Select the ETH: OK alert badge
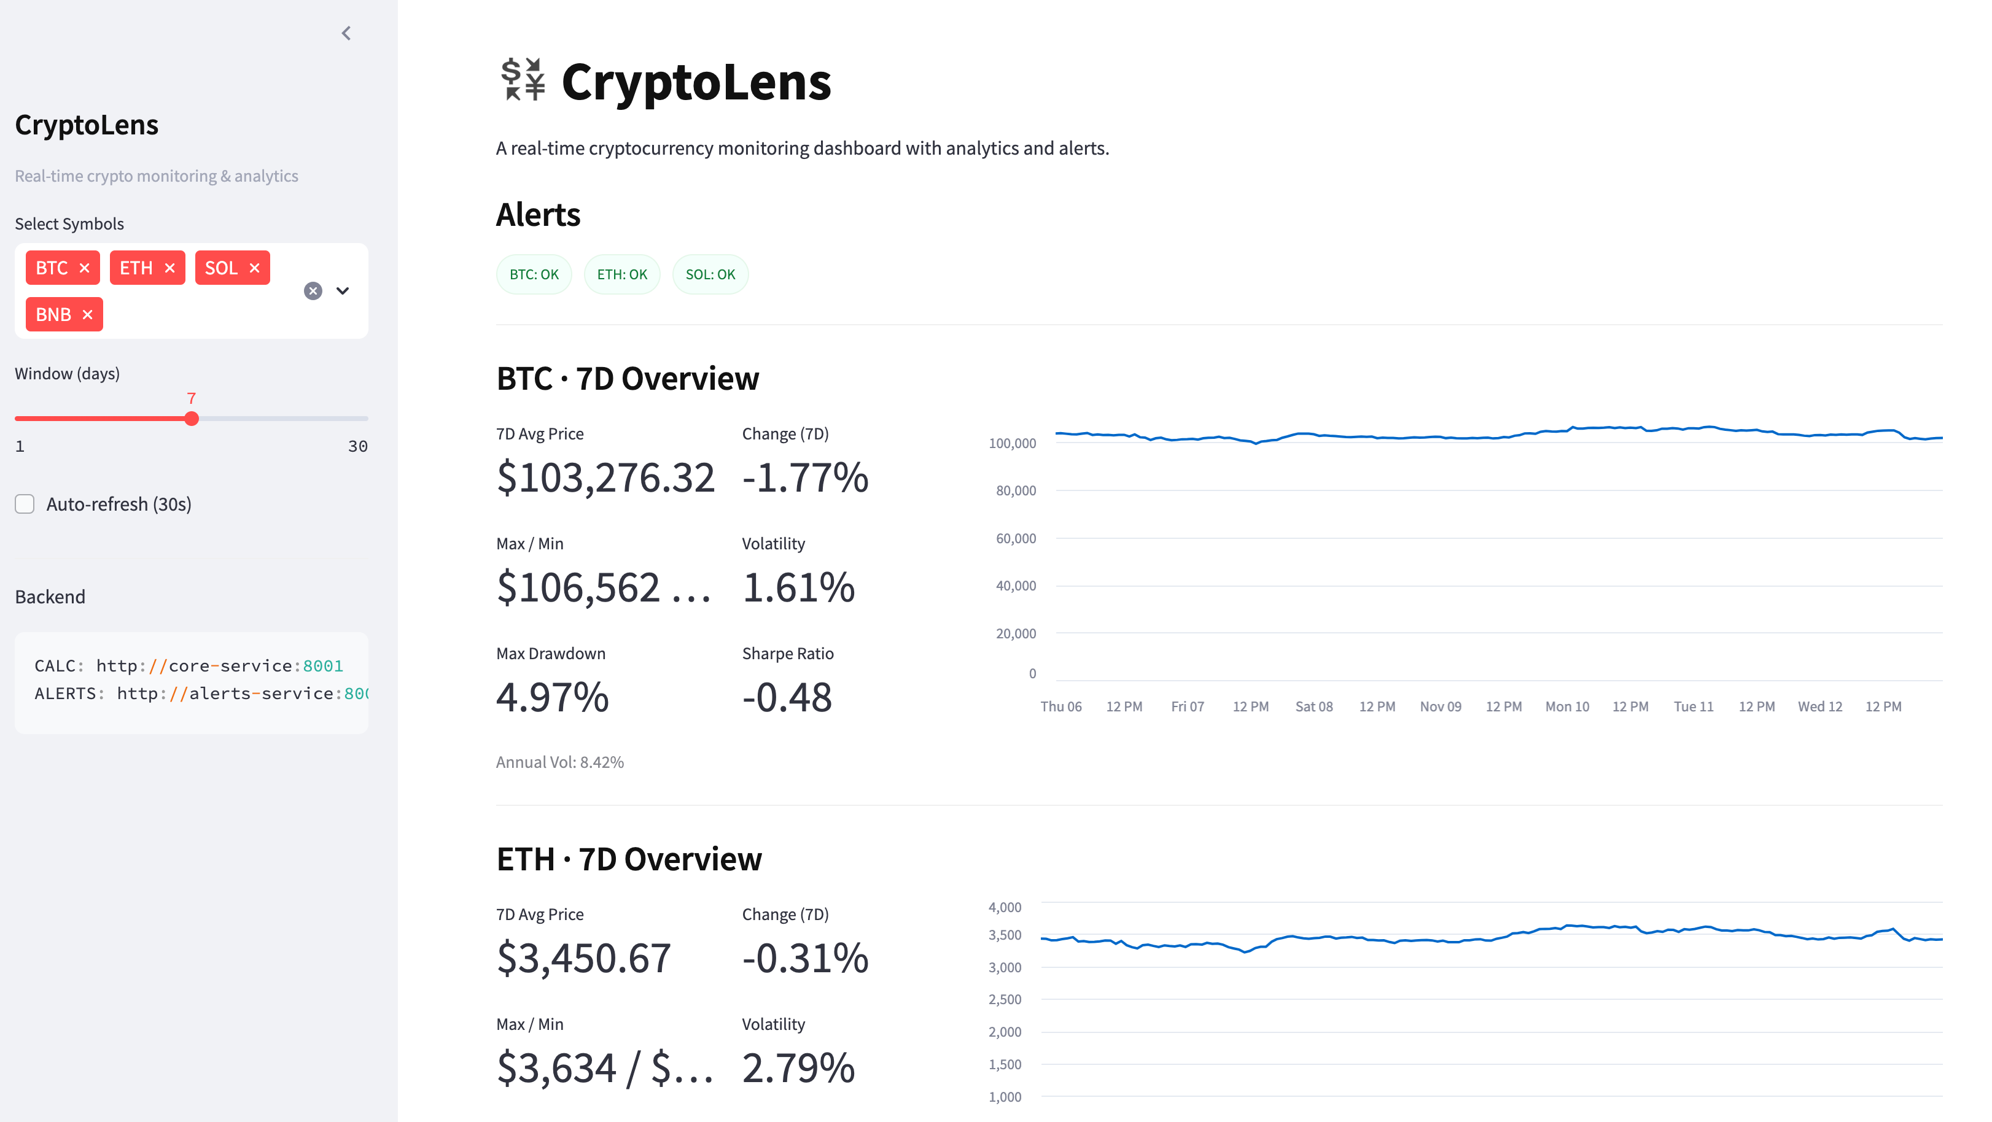This screenshot has width=1992, height=1122. 621,274
